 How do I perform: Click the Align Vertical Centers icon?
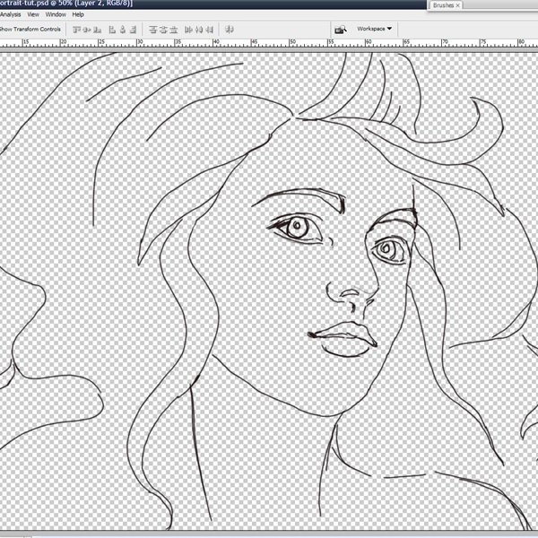click(89, 29)
